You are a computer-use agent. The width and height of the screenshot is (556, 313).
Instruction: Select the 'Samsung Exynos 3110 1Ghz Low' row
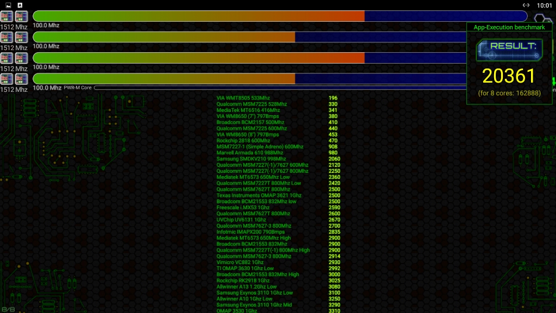click(x=279, y=293)
